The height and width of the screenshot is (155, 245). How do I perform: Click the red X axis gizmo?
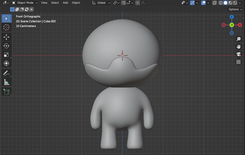[x=240, y=25]
